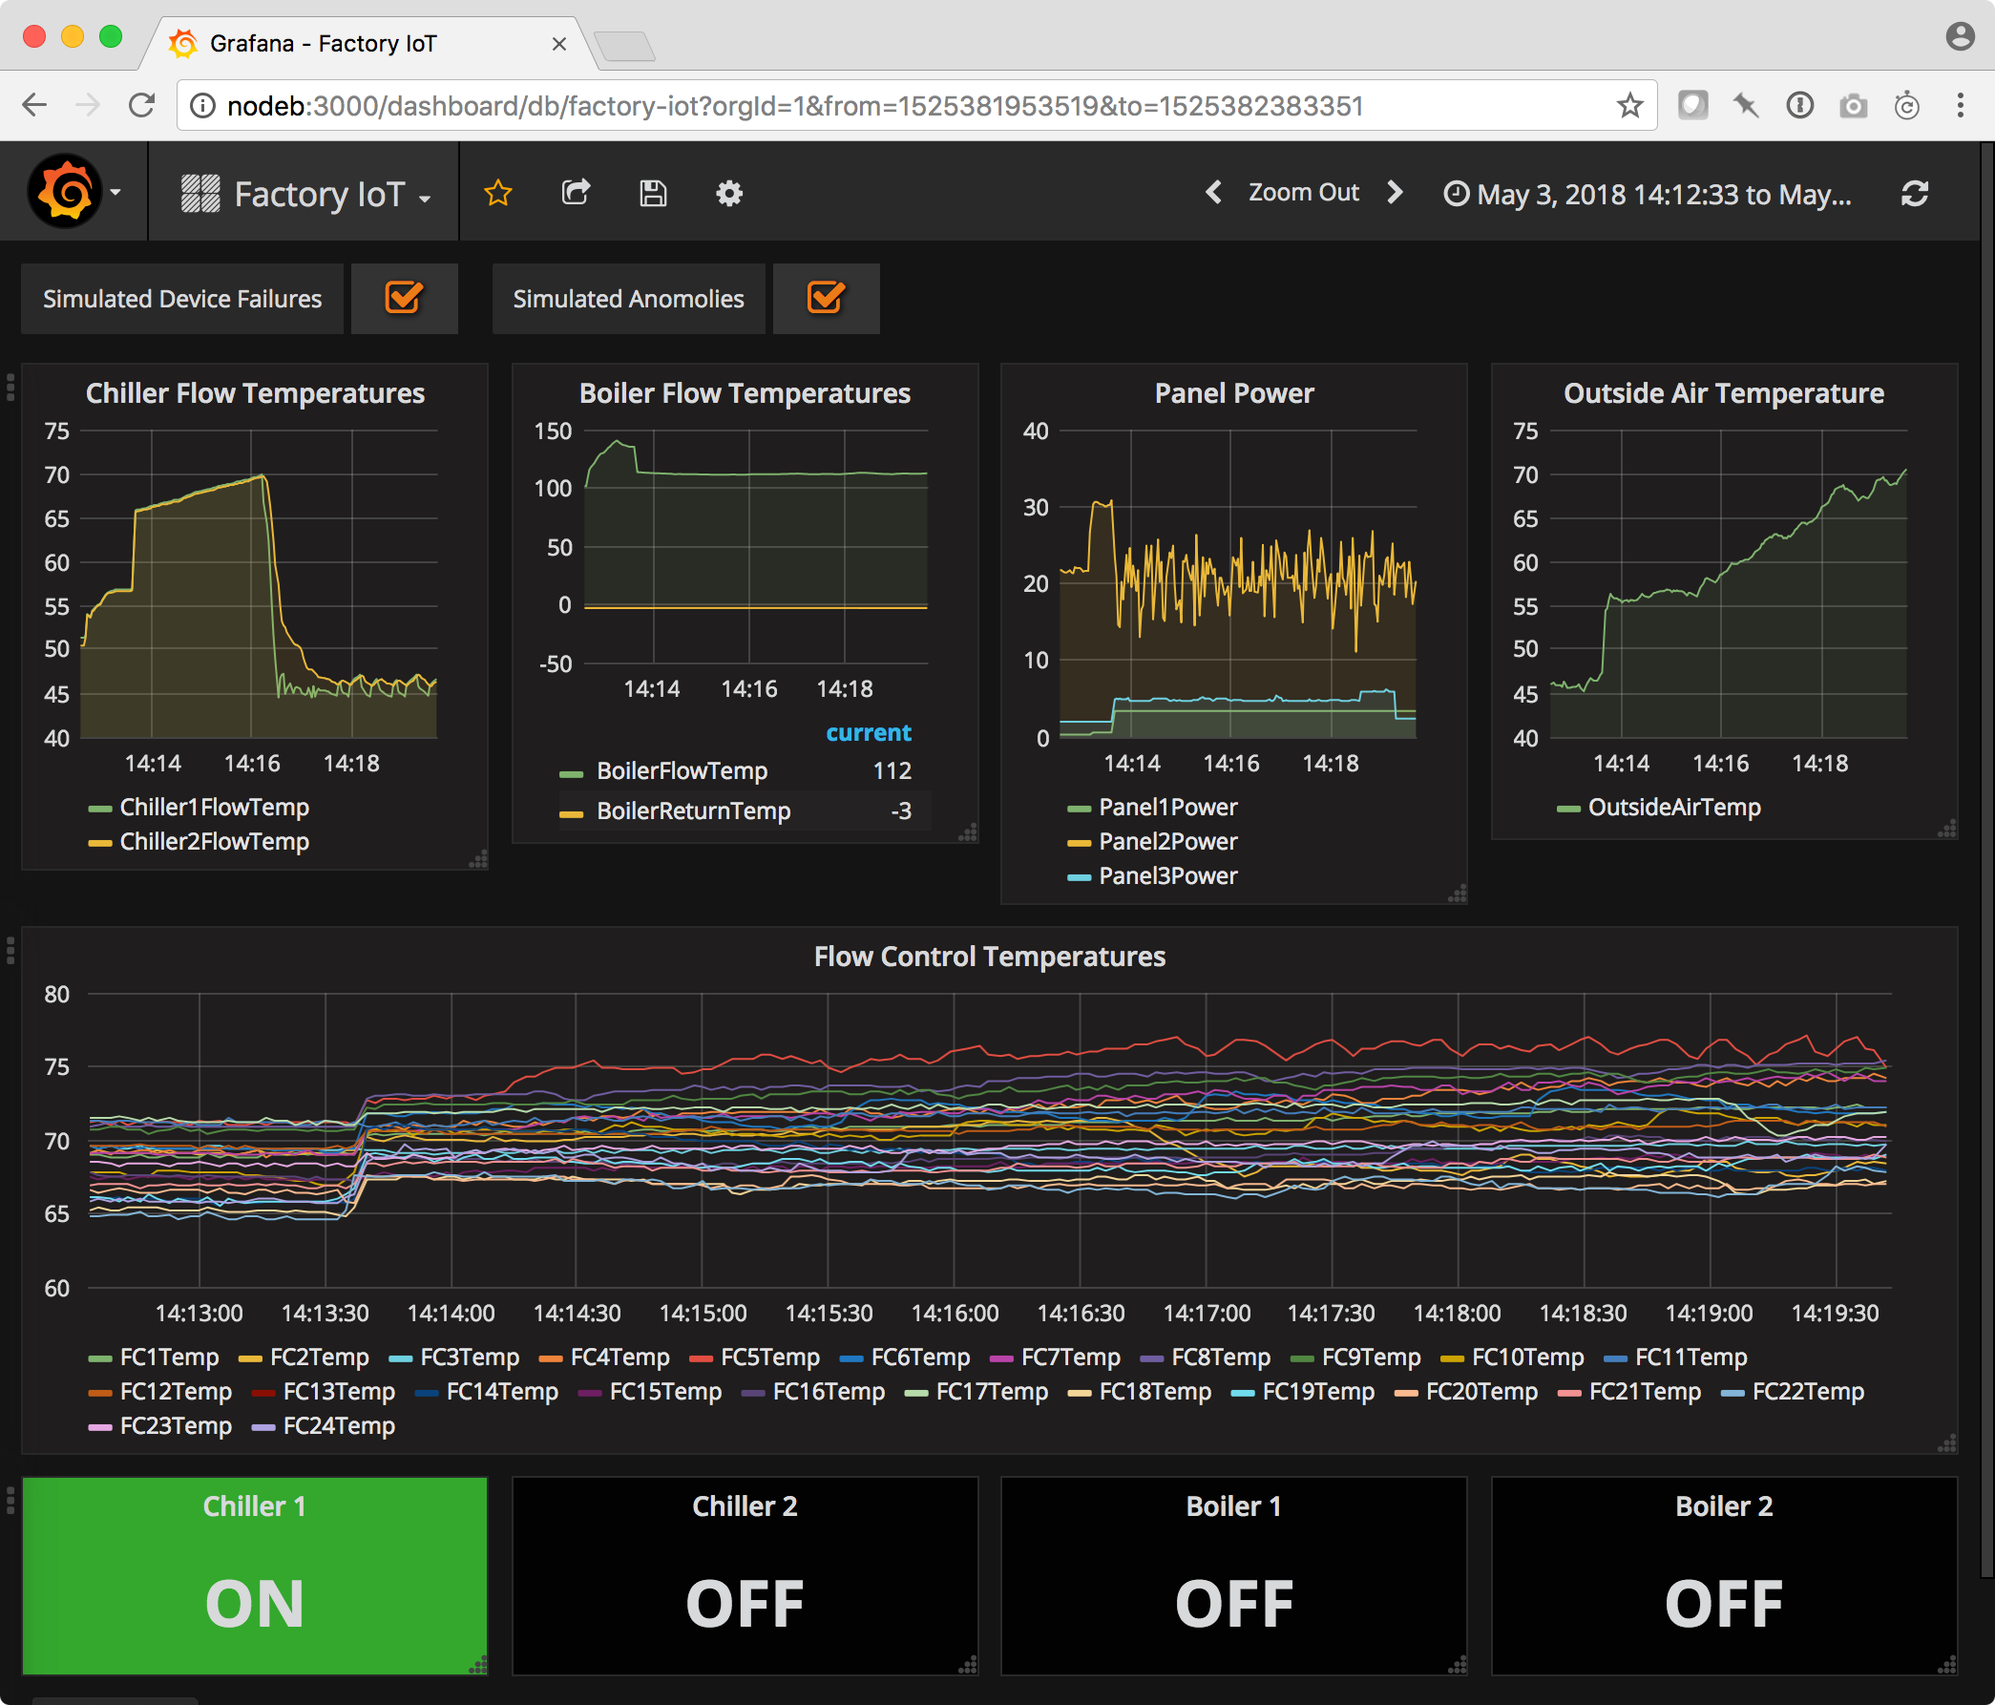The image size is (1995, 1705).
Task: Click the share dashboard icon
Action: pos(575,194)
